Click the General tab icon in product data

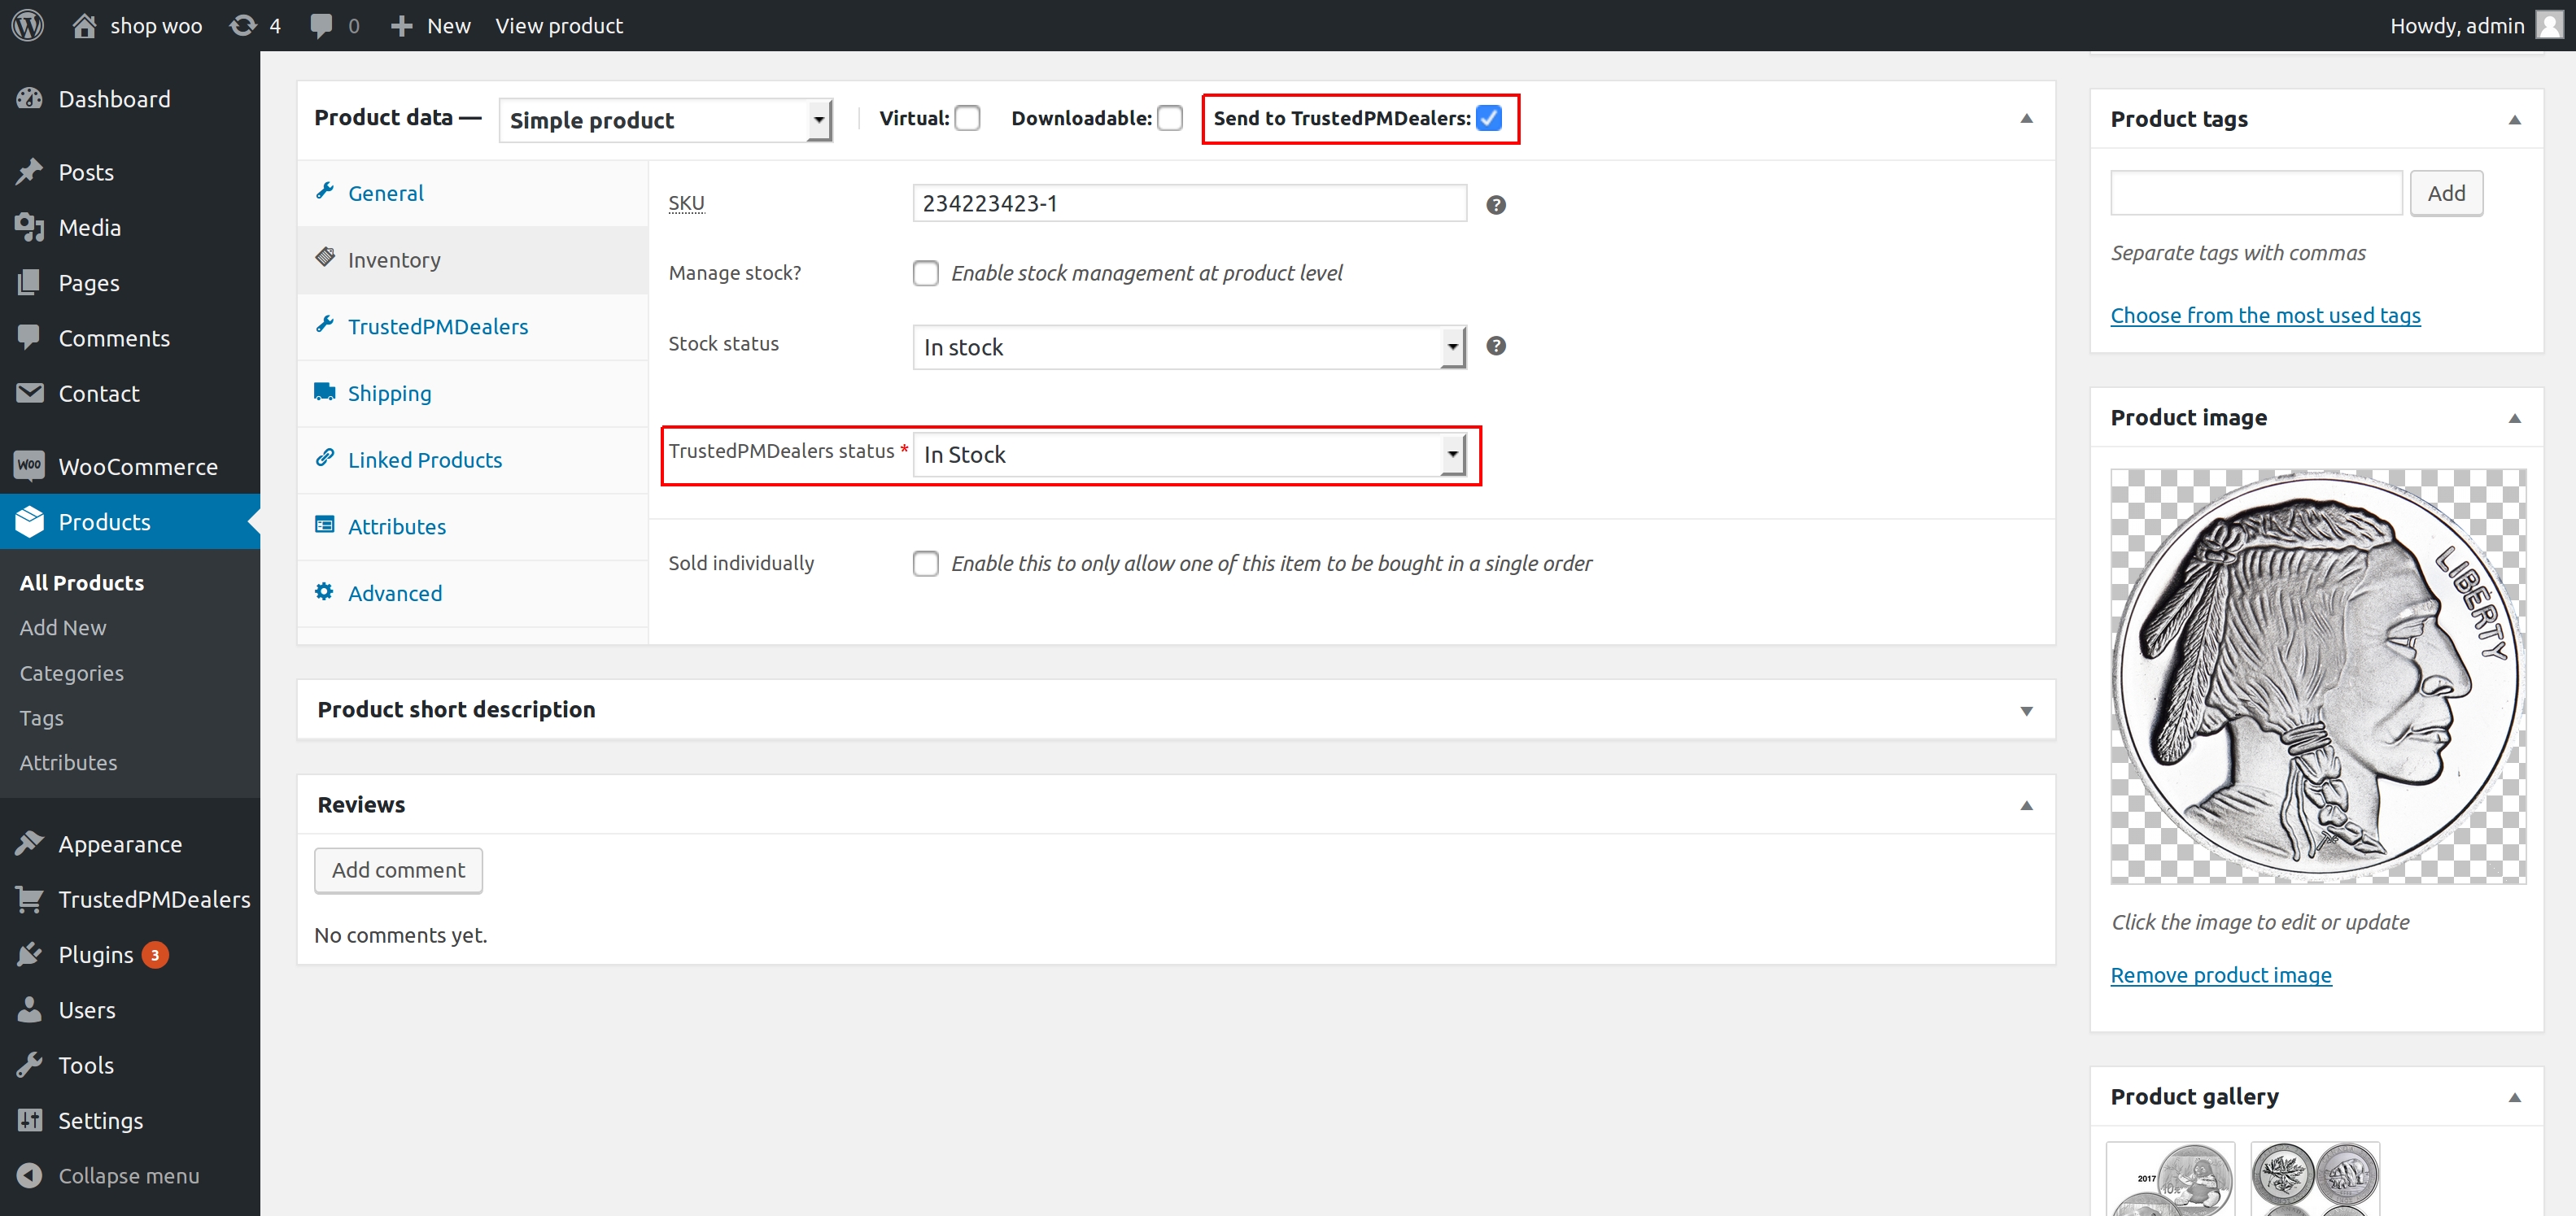(327, 192)
